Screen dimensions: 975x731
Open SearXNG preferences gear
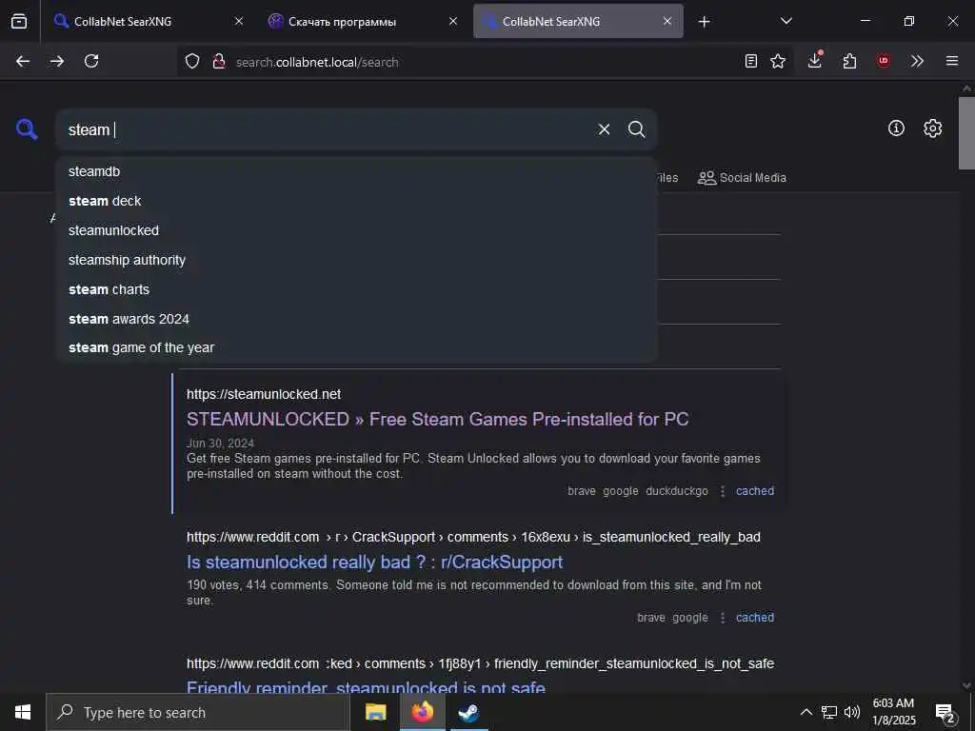tap(933, 128)
